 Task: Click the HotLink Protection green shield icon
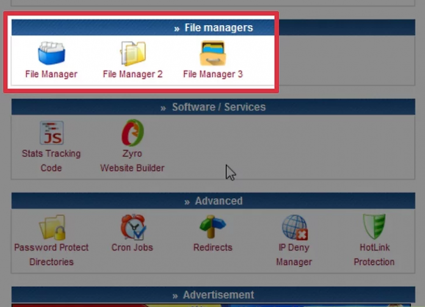click(374, 227)
